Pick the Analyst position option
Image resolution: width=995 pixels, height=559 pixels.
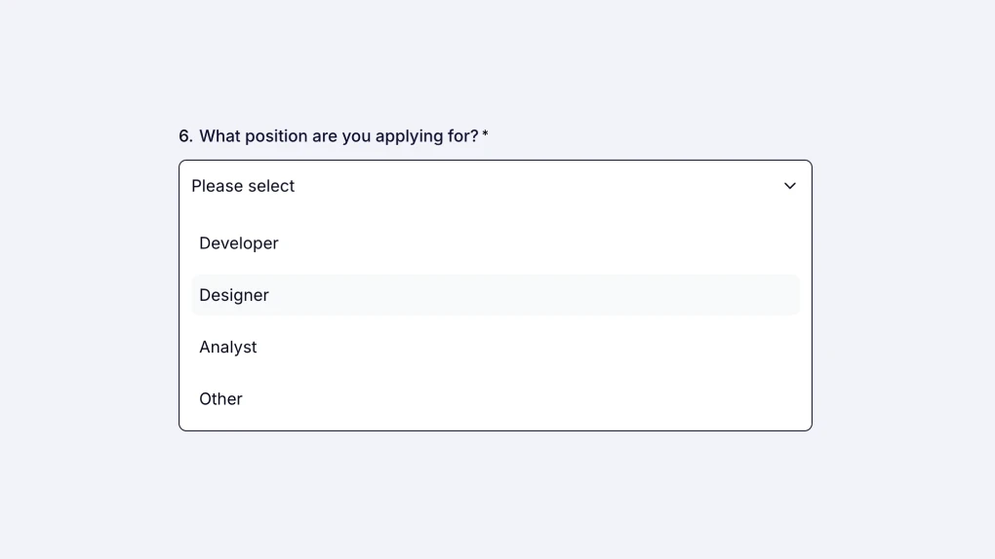[228, 347]
